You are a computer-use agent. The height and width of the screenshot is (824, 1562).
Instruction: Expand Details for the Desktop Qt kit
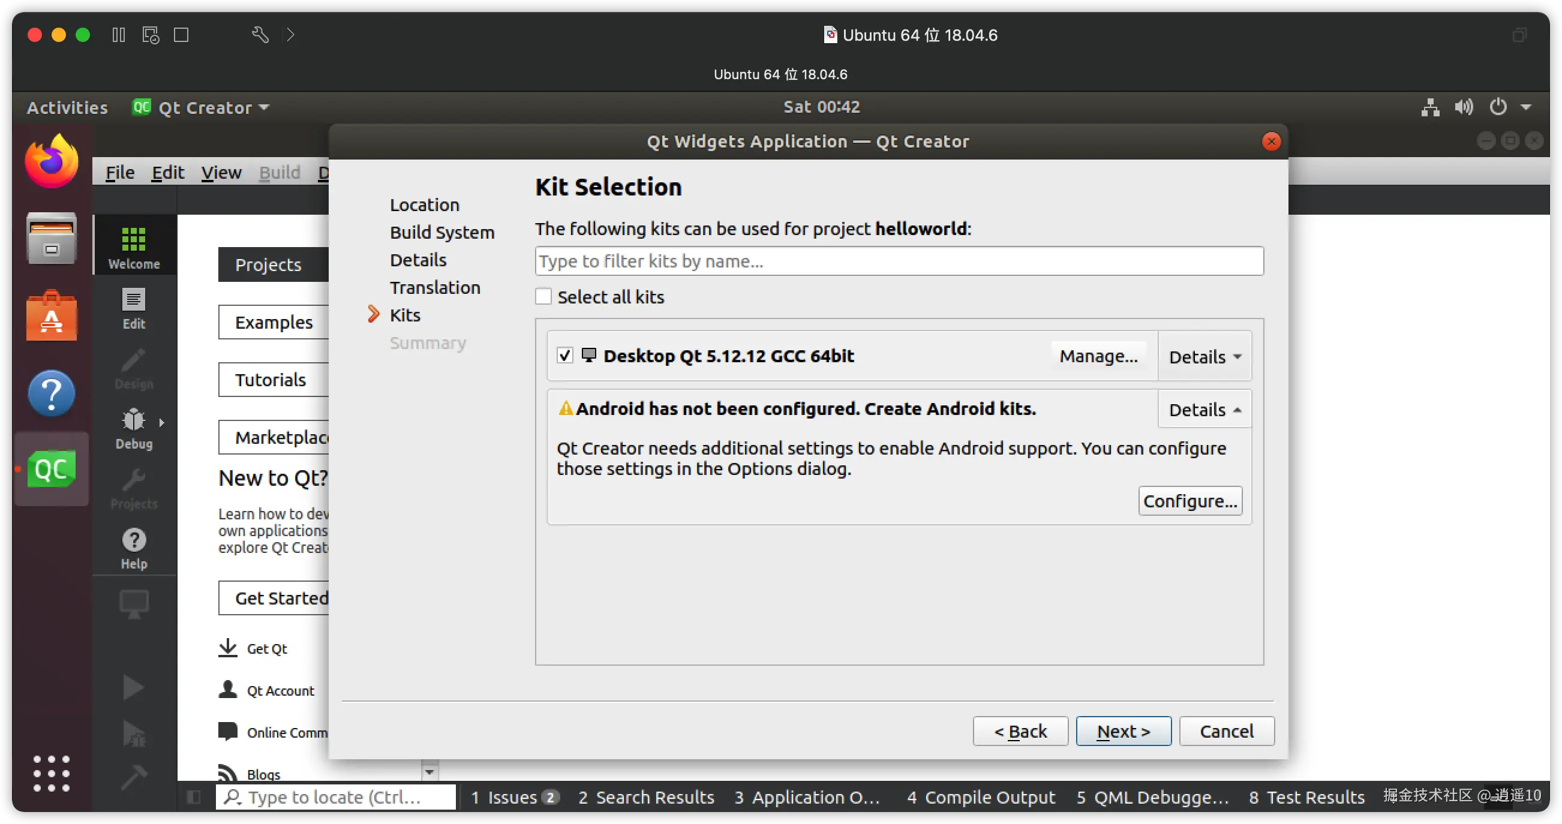click(x=1204, y=356)
